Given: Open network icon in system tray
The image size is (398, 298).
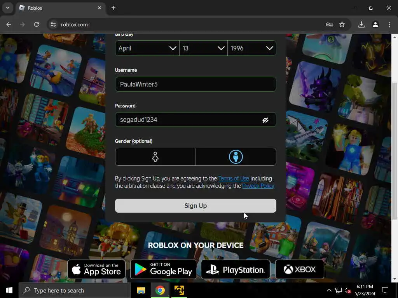Looking at the screenshot, I should pos(339,290).
